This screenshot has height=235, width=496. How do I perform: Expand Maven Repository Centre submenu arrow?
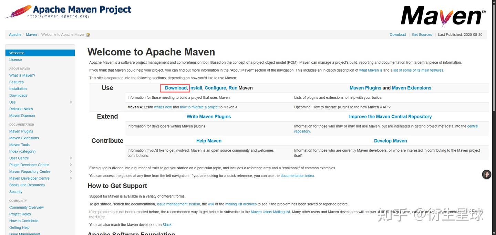point(71,172)
